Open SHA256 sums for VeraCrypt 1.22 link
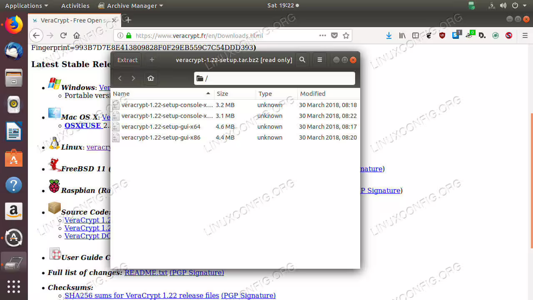Image resolution: width=533 pixels, height=300 pixels. (142, 295)
